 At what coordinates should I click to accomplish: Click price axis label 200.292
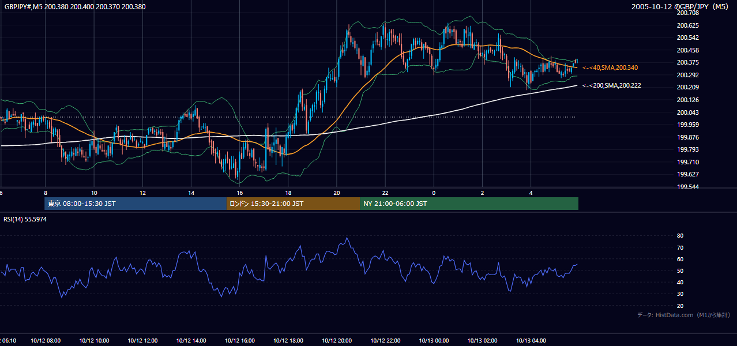(x=688, y=75)
